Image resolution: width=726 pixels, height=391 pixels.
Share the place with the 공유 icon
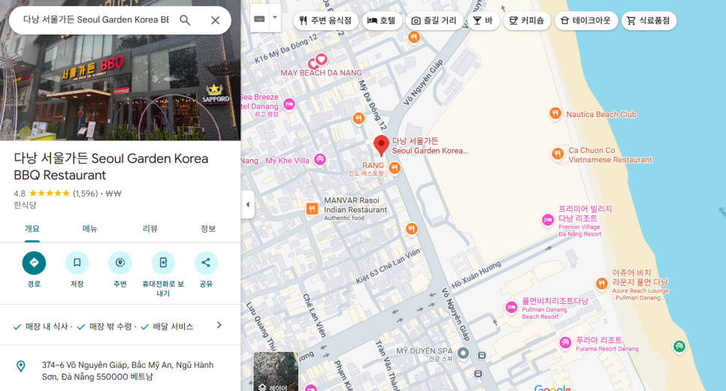coord(206,263)
